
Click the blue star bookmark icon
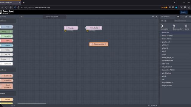click(176, 7)
